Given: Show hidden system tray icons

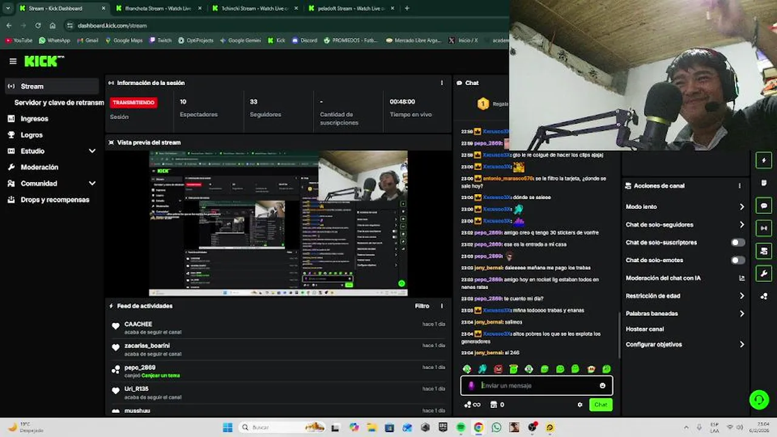Looking at the screenshot, I should (686, 427).
